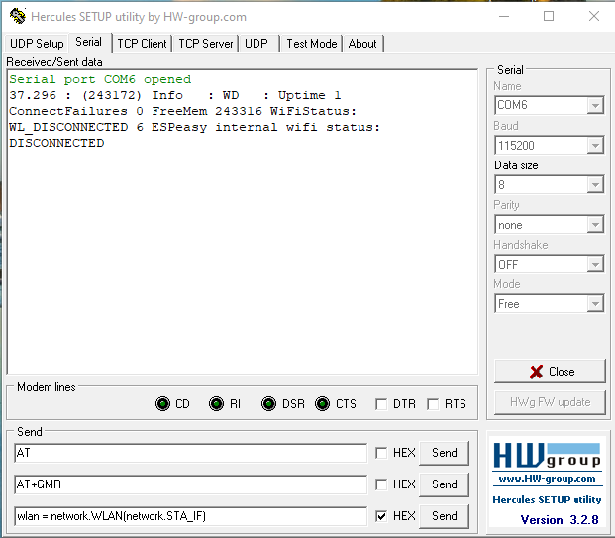Open the UDP tab
Image resolution: width=615 pixels, height=538 pixels.
pyautogui.click(x=256, y=44)
